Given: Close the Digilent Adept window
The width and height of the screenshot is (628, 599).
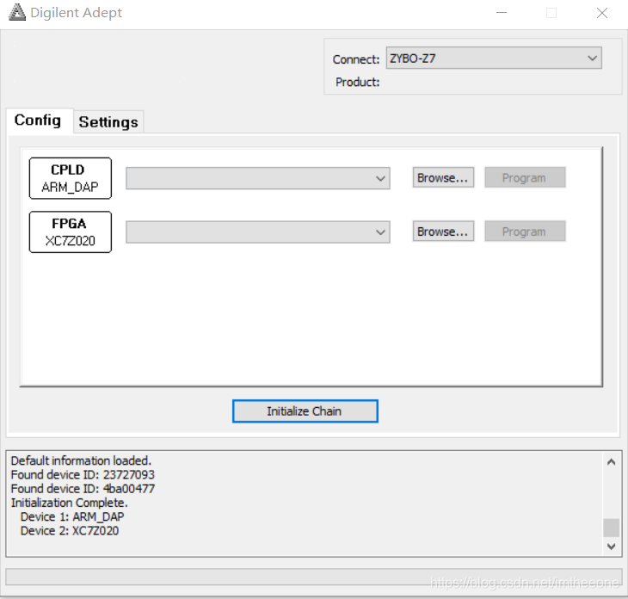Looking at the screenshot, I should 602,13.
